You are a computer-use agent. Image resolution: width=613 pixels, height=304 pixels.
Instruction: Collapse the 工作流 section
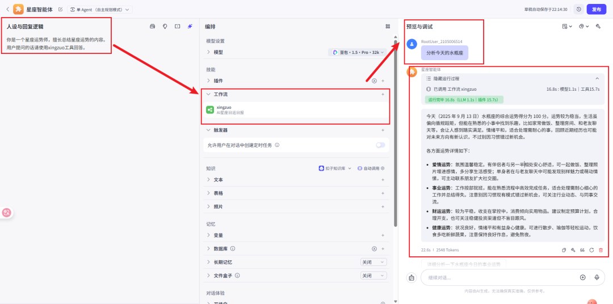point(208,94)
